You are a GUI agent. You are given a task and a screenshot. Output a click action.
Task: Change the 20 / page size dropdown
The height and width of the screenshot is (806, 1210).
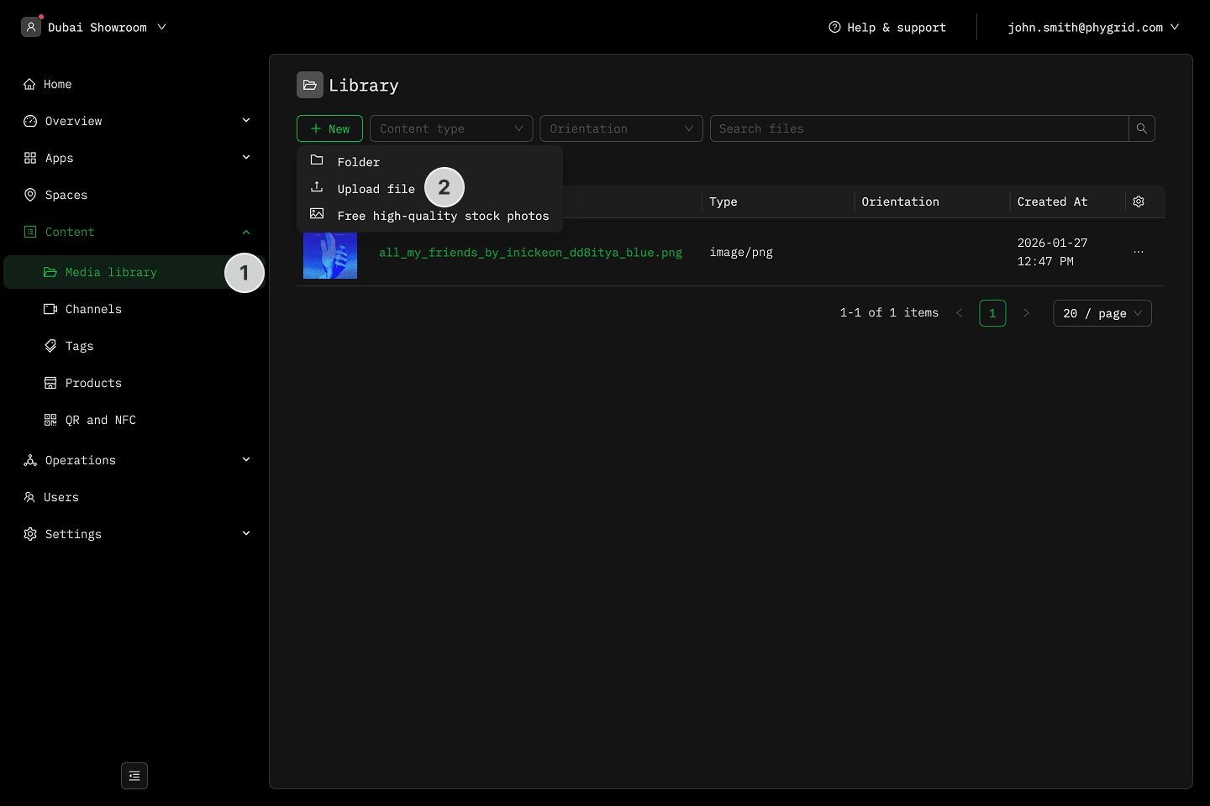click(1102, 313)
